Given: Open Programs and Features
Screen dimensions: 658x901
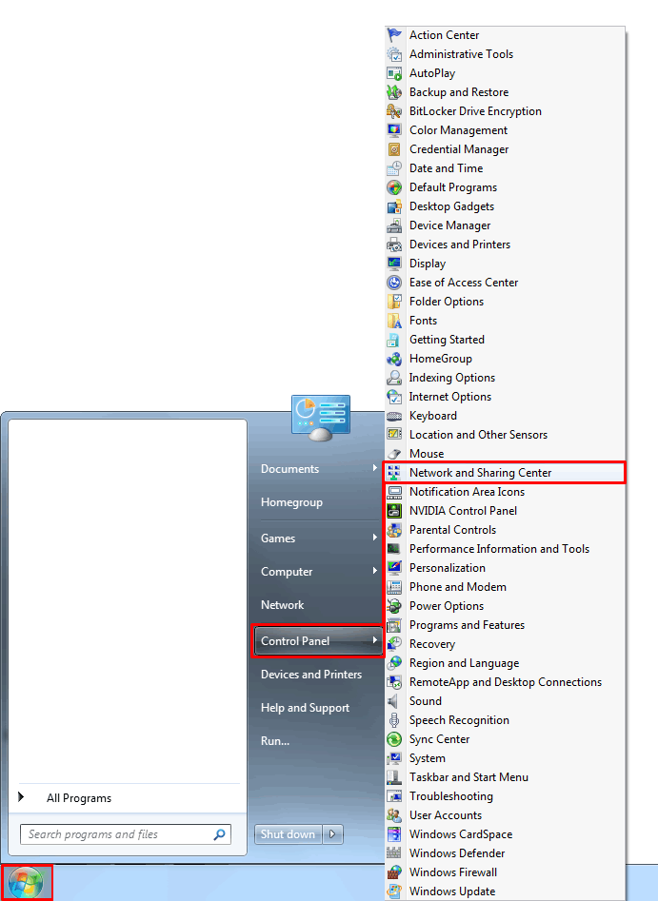Looking at the screenshot, I should (505, 624).
